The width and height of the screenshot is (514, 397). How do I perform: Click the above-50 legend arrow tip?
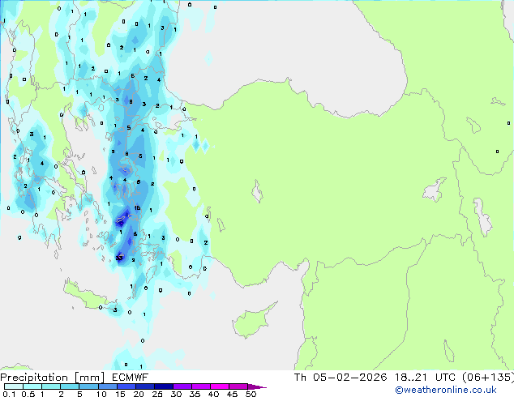point(257,386)
